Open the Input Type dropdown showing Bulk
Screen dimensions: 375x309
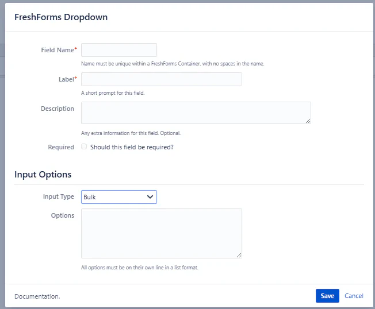pos(118,197)
